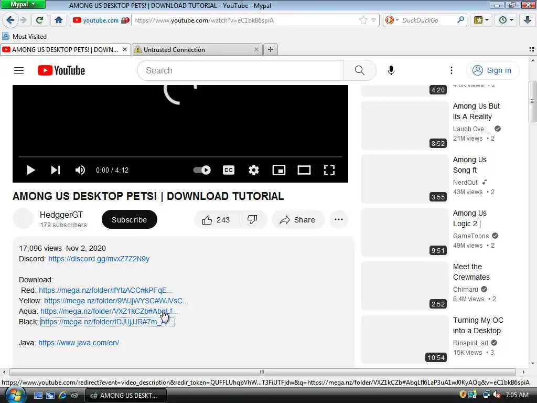Viewport: 537px width, 403px height.
Task: Go to YouTube home via logo
Action: [x=61, y=71]
